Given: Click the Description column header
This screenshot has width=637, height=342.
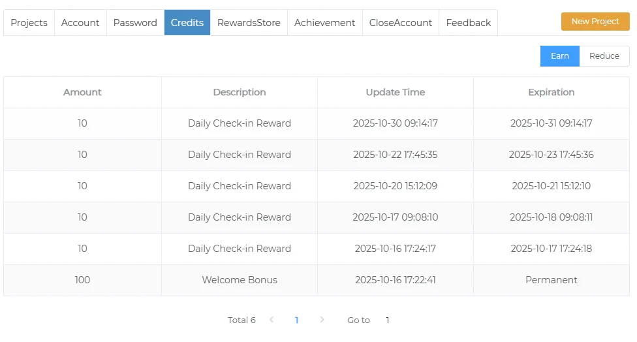Looking at the screenshot, I should click(x=240, y=92).
